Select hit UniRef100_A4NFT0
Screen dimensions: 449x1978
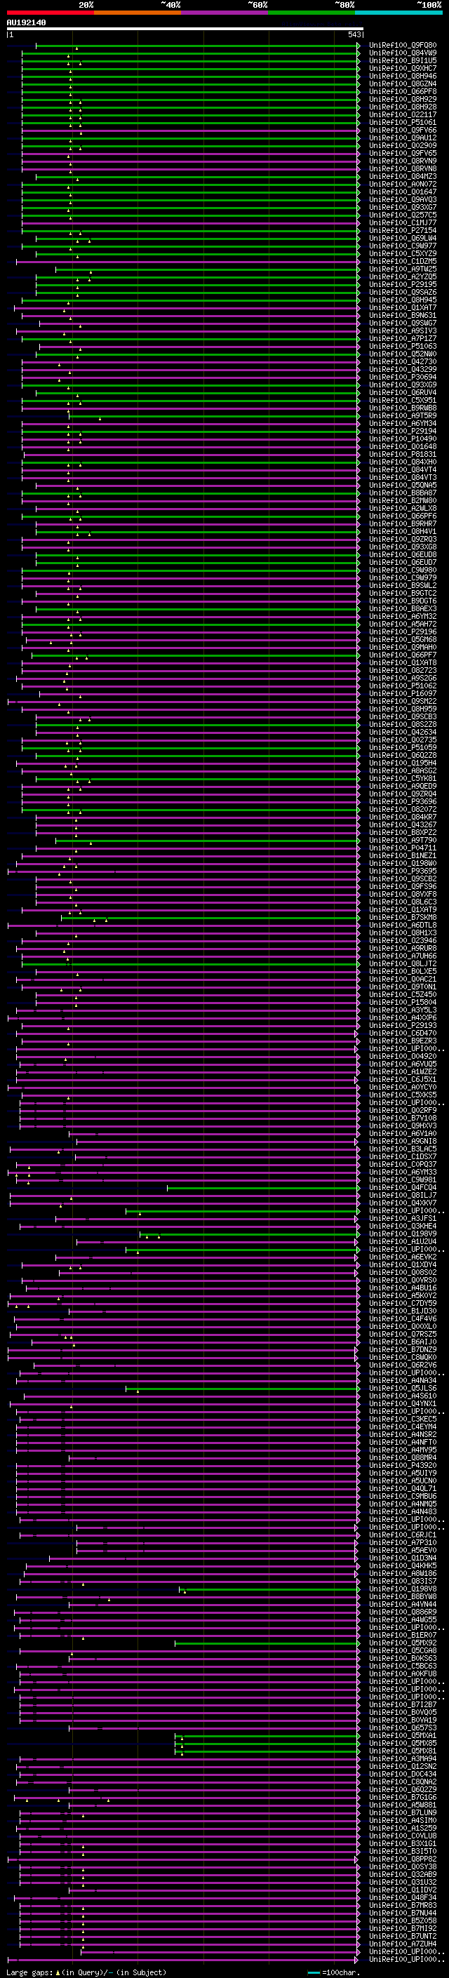(403, 1442)
